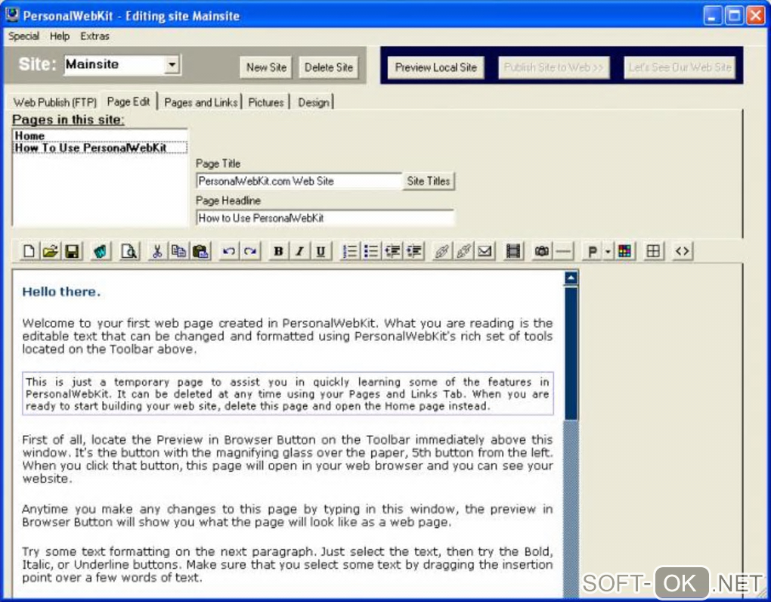Click Preview Local Site button
This screenshot has height=602, width=771.
pos(436,67)
